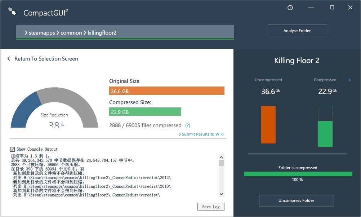Image resolution: width=361 pixels, height=217 pixels.
Task: Click the console scrollbar up arrow
Action: click(221, 157)
